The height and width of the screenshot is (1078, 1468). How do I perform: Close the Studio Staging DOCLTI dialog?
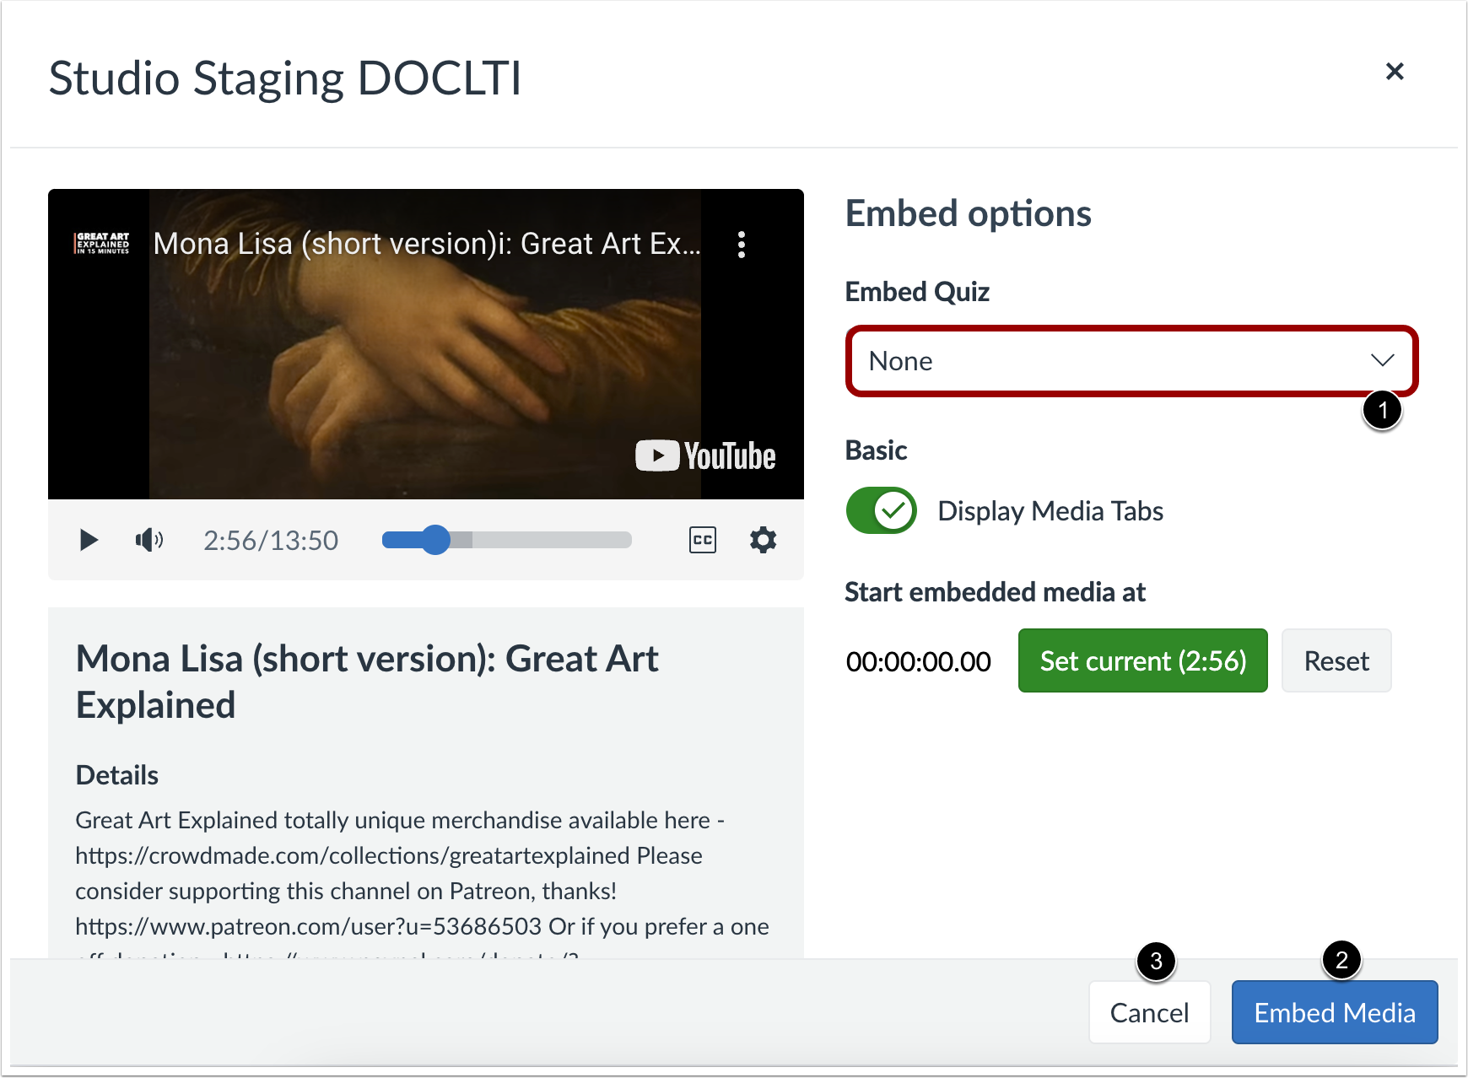pyautogui.click(x=1396, y=72)
